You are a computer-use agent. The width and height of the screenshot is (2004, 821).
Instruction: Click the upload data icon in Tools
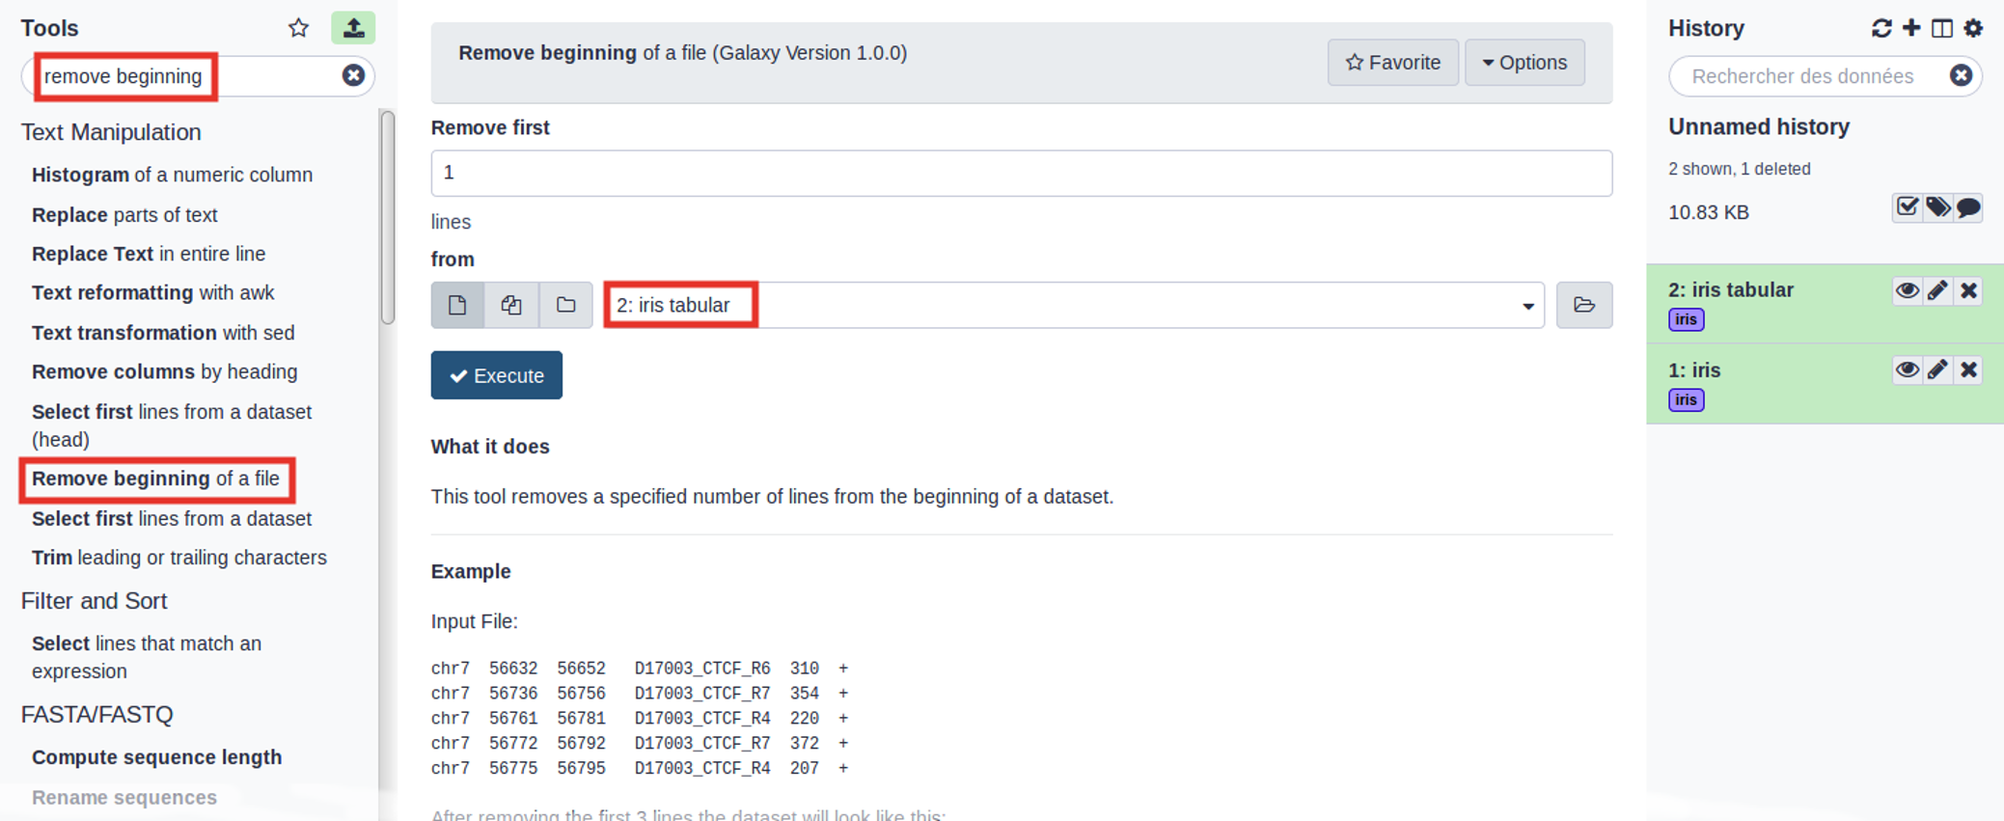click(x=353, y=28)
